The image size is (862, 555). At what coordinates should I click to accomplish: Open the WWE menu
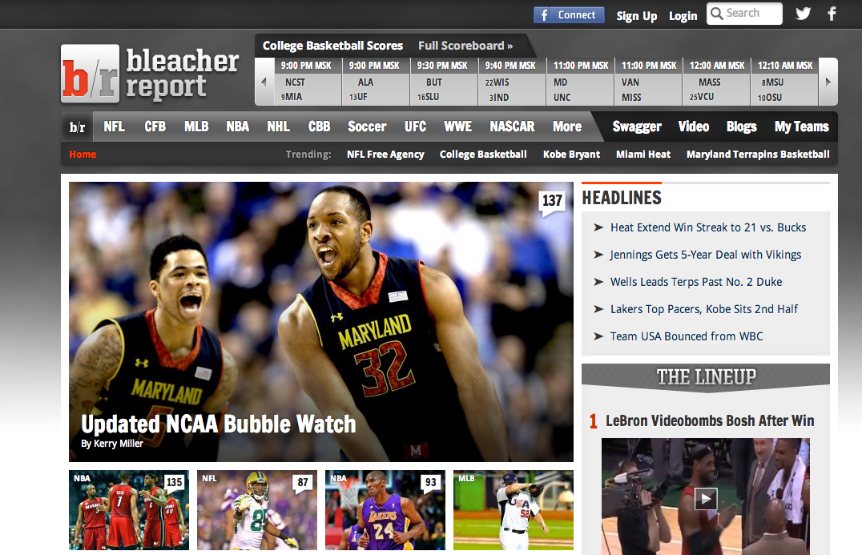pos(458,127)
